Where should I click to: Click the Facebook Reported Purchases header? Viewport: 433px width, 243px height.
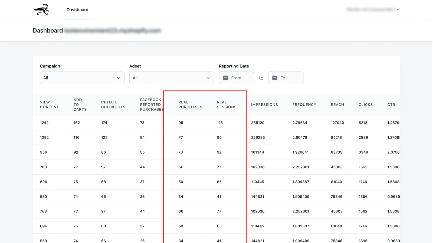point(152,105)
